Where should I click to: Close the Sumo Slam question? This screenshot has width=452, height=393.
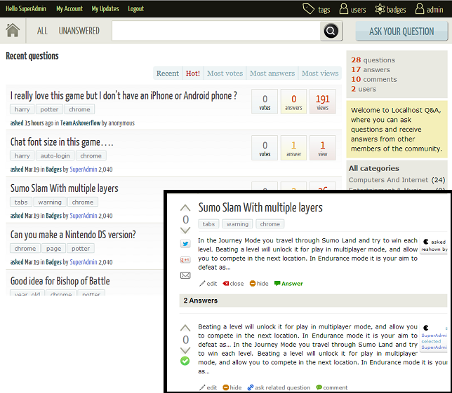coord(232,284)
